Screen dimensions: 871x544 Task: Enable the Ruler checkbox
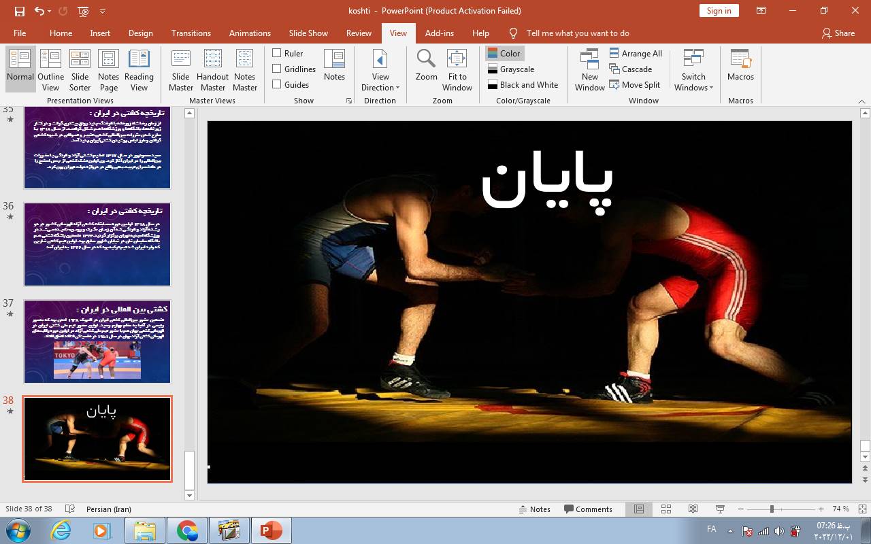click(x=277, y=53)
